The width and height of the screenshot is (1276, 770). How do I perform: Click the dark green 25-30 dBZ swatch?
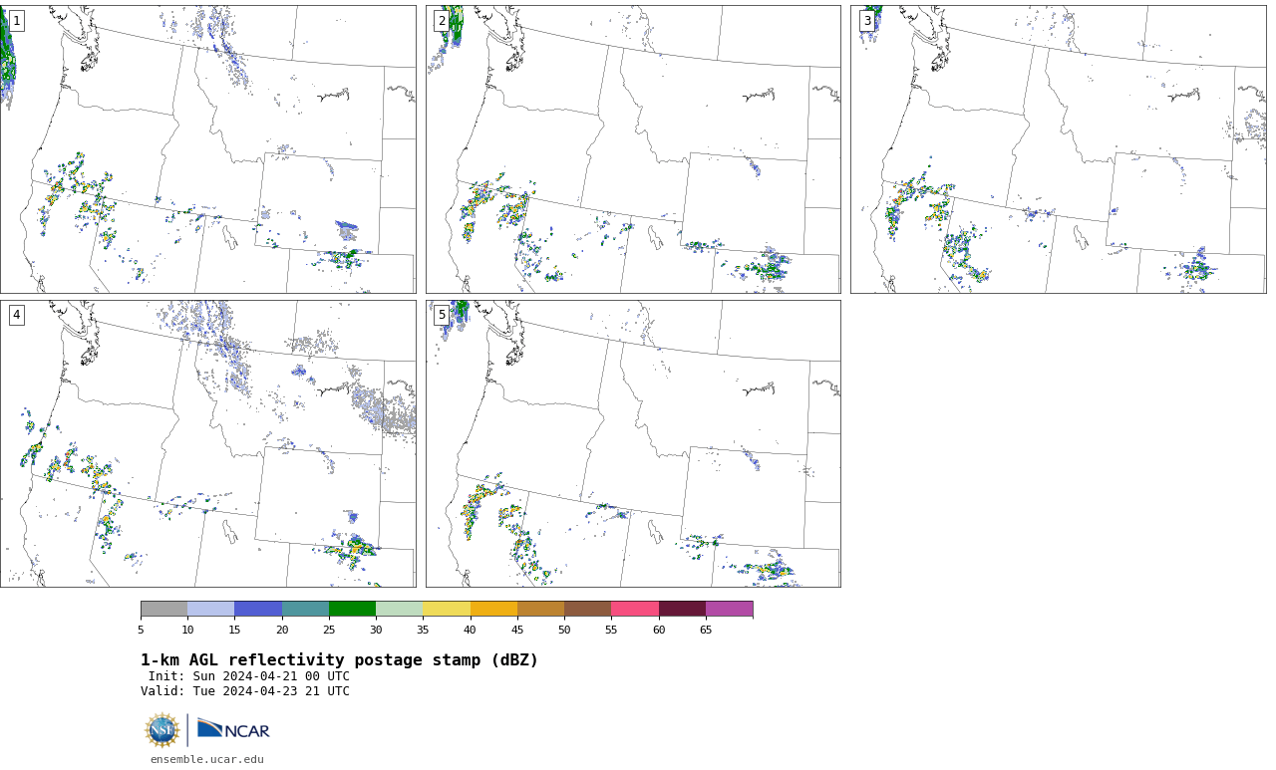352,609
